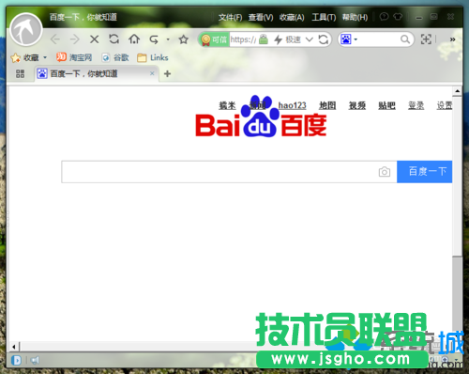Click the blue status bar icon
The height and width of the screenshot is (374, 469).
click(17, 360)
